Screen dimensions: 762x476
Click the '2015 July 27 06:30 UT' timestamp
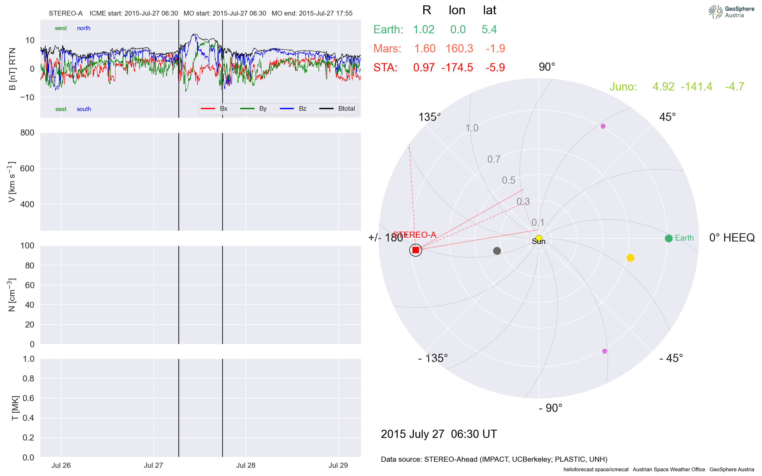pyautogui.click(x=439, y=434)
